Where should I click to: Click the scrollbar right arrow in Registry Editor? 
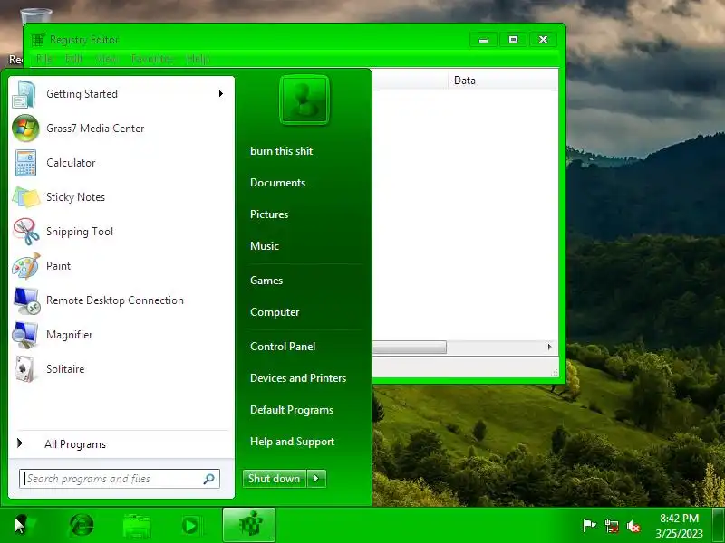point(549,347)
